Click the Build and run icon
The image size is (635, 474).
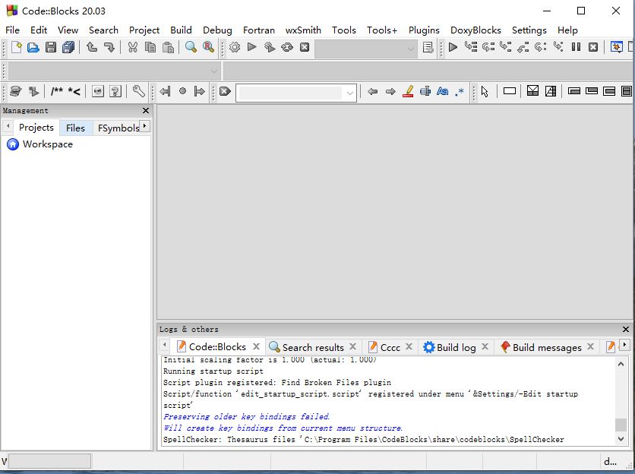270,47
